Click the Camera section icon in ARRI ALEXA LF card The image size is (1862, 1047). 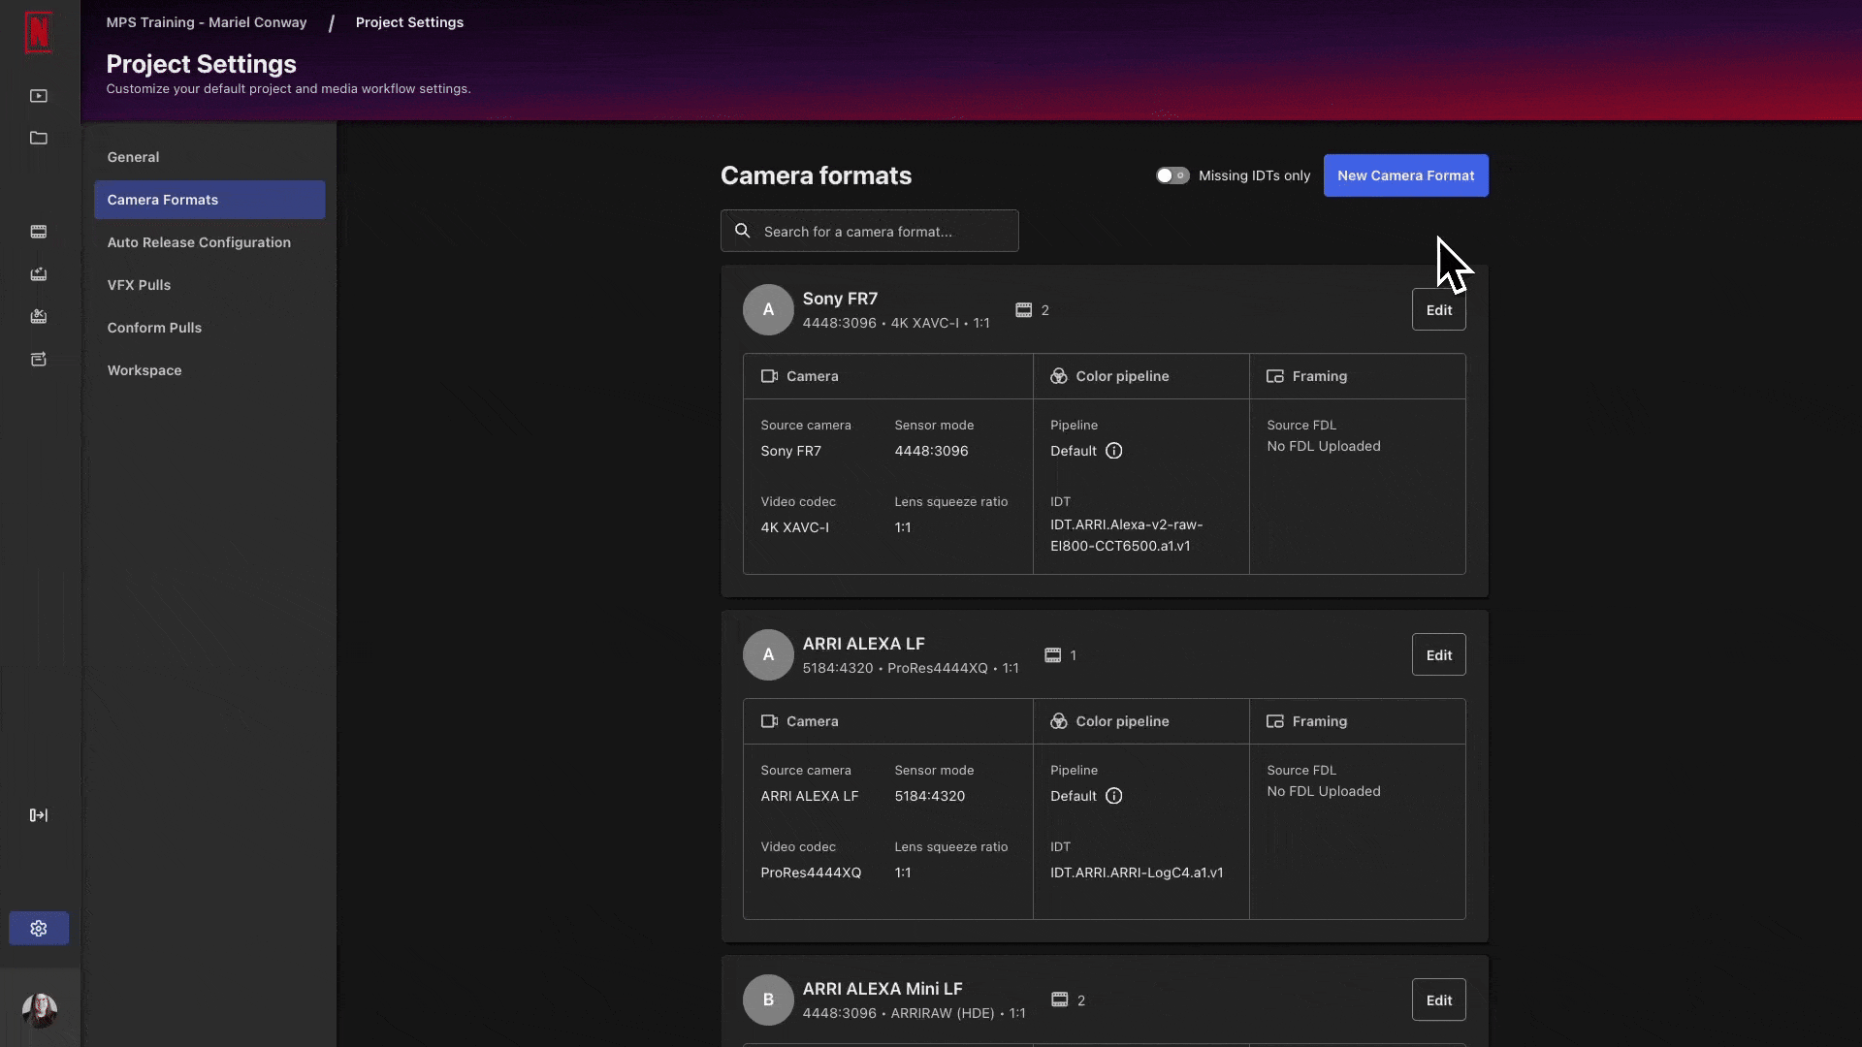[x=770, y=721]
